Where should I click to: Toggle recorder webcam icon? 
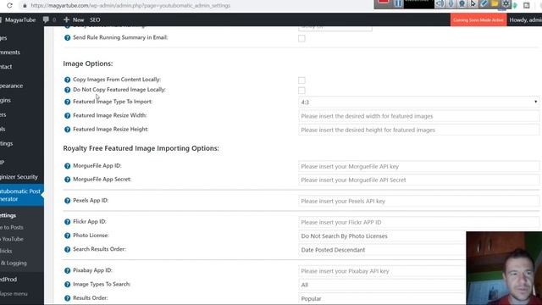tap(462, 3)
